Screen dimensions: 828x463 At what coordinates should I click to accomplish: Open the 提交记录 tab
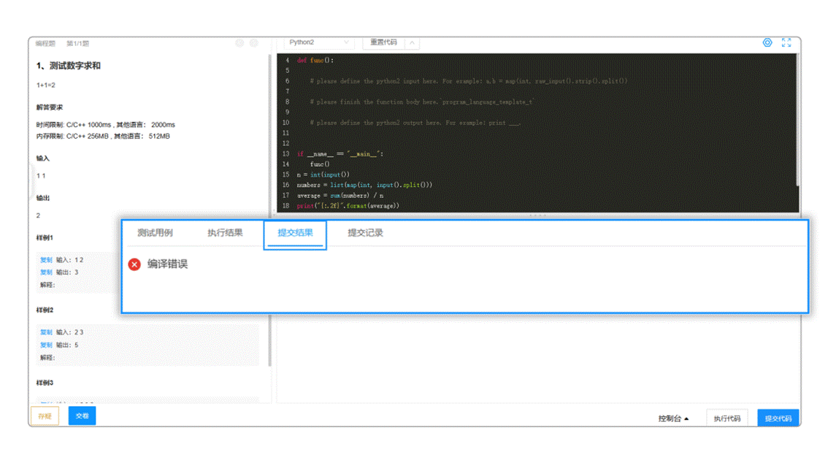(365, 233)
